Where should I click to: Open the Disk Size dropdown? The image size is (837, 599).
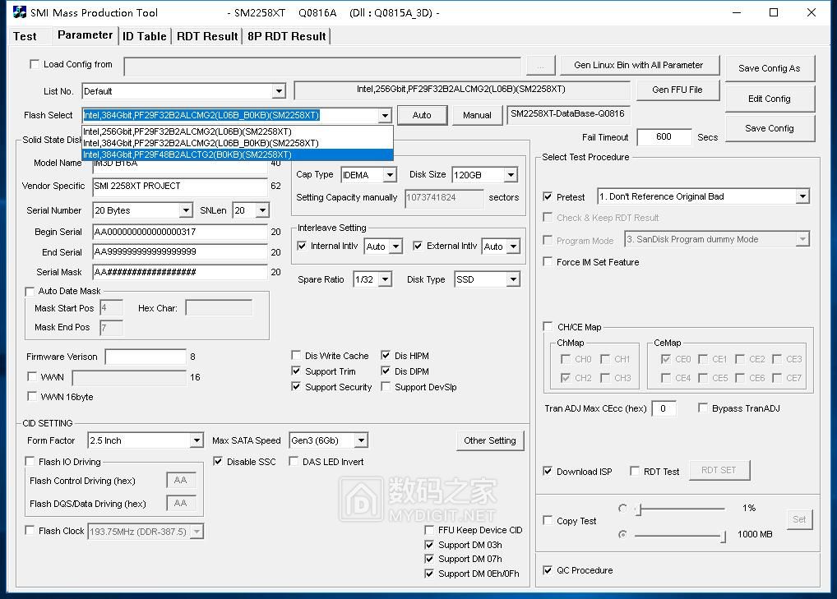511,175
